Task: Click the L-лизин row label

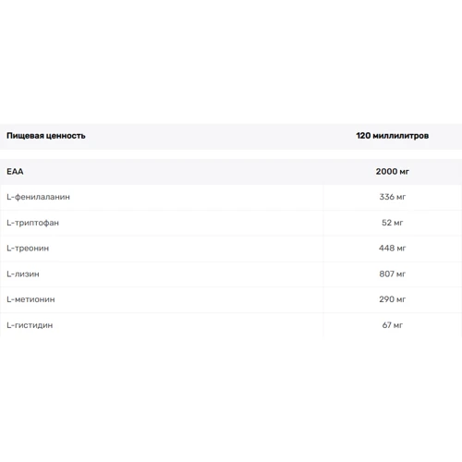Action: 23,274
